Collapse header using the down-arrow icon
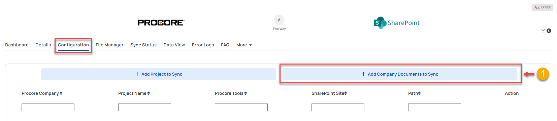 543,31
